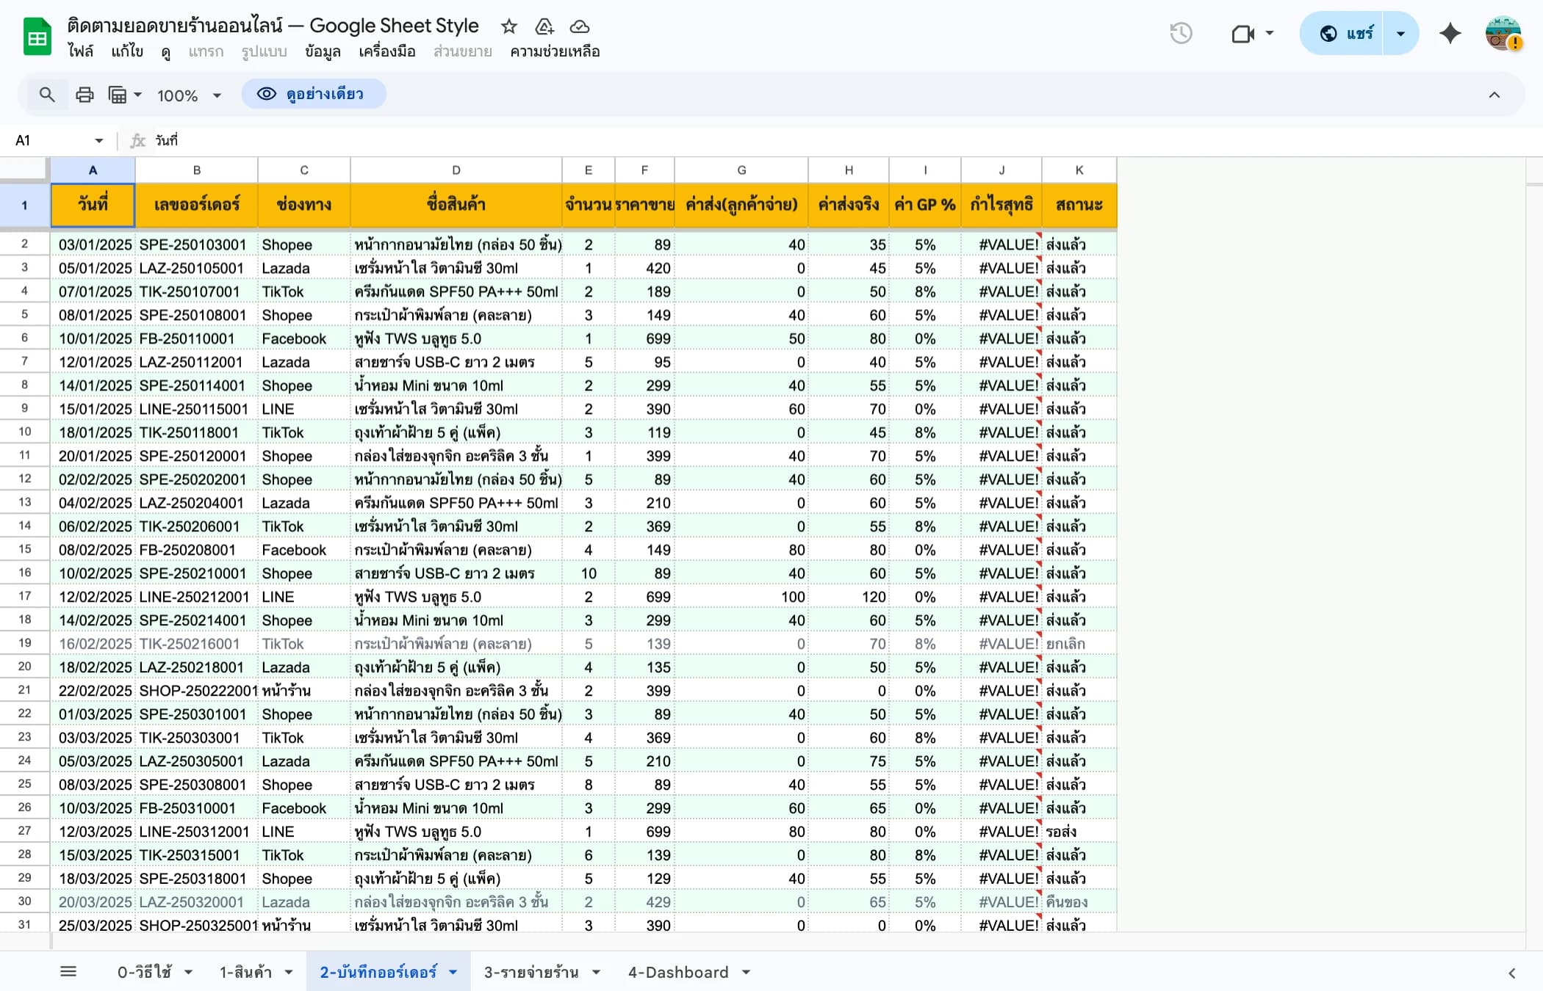The width and height of the screenshot is (1543, 991).
Task: Open the all-sheets list hamburger icon
Action: (x=68, y=970)
